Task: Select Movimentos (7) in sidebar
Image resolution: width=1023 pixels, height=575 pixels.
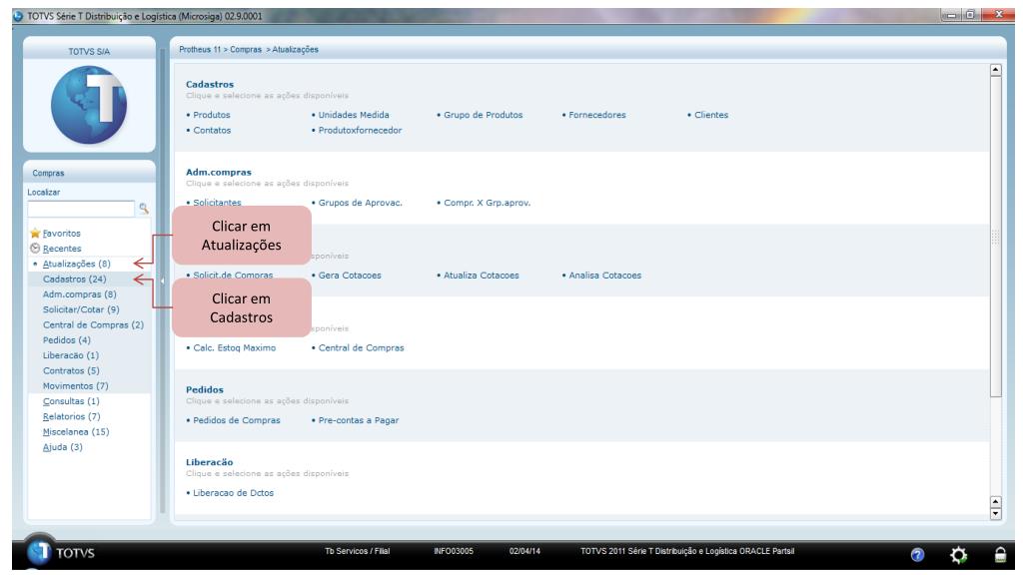Action: pyautogui.click(x=76, y=386)
